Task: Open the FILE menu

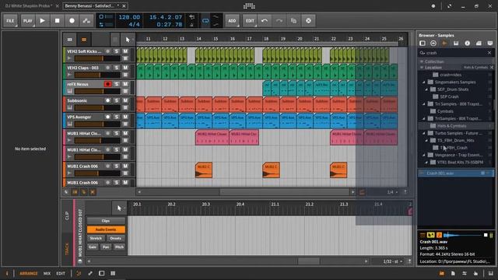Action: (x=10, y=21)
